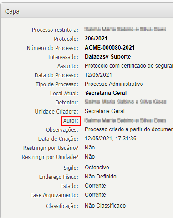Click the Sigilo value Ostensivo

pyautogui.click(x=97, y=168)
